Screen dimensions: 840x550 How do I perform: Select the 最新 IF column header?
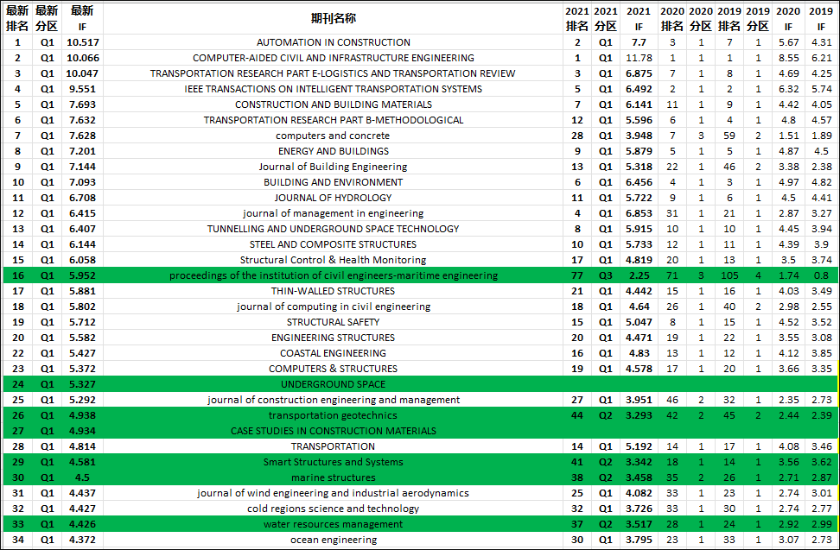(82, 18)
